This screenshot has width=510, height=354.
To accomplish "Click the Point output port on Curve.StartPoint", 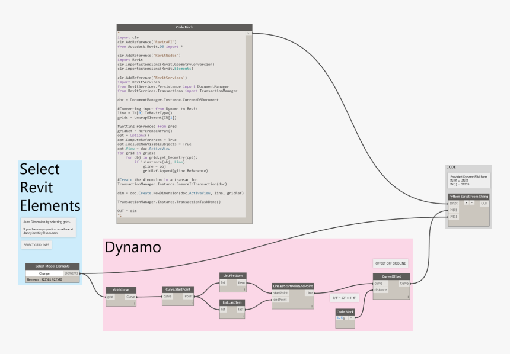I will click(x=189, y=297).
